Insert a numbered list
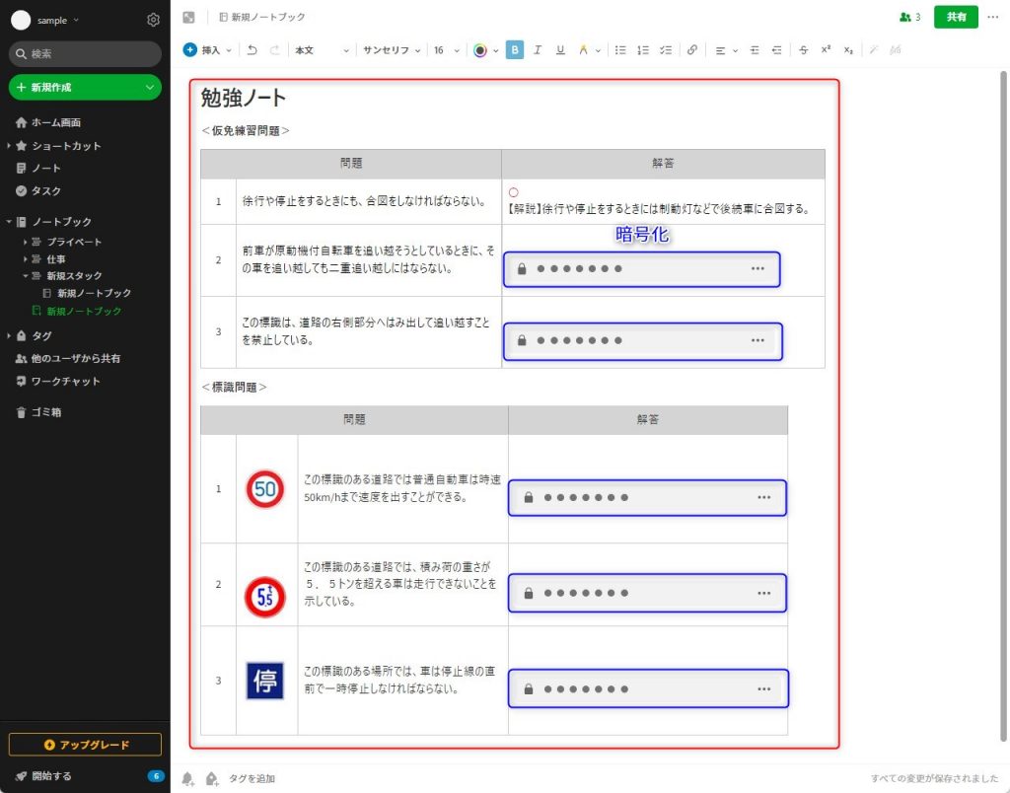1010x793 pixels. click(x=643, y=50)
